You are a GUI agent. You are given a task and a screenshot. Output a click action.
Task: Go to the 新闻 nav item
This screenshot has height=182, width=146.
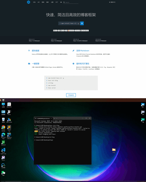tap(43, 2)
